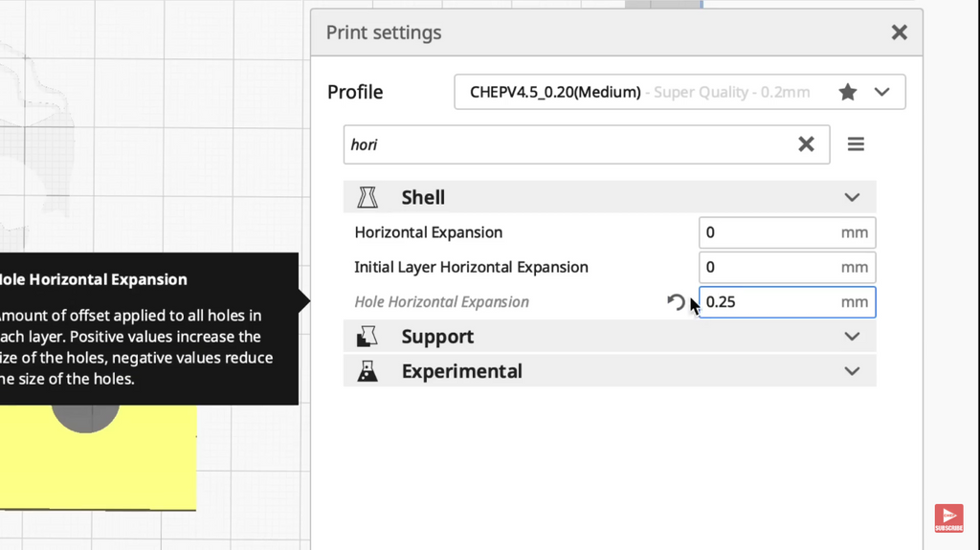Edit Initial Layer Horizontal Expansion value
The width and height of the screenshot is (980, 550).
[787, 268]
